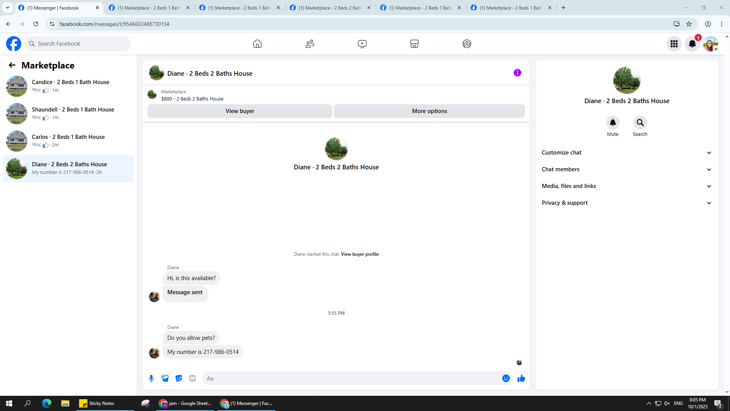The image size is (730, 411).
Task: Open Microsoft Edge from the taskbar
Action: [47, 403]
